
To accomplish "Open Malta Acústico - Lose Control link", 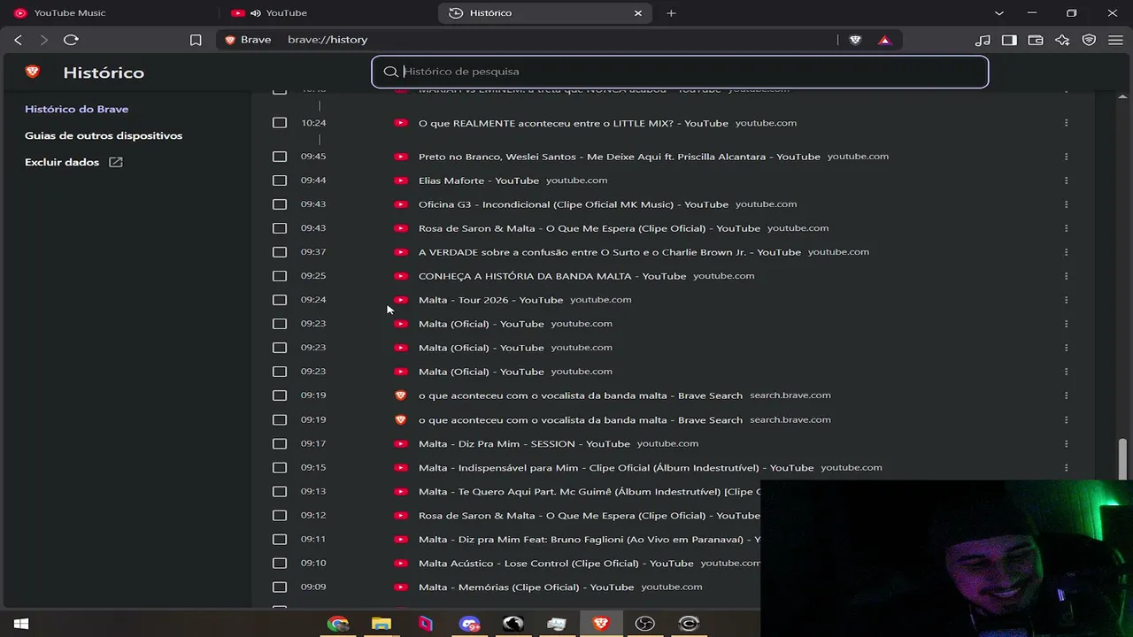I will click(556, 563).
